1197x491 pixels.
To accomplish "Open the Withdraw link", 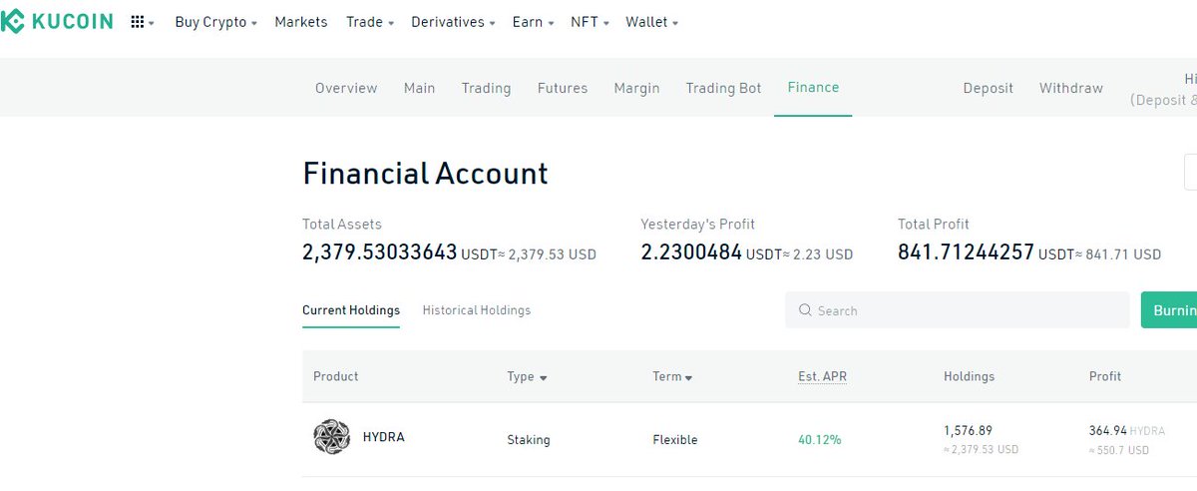I will coord(1071,88).
